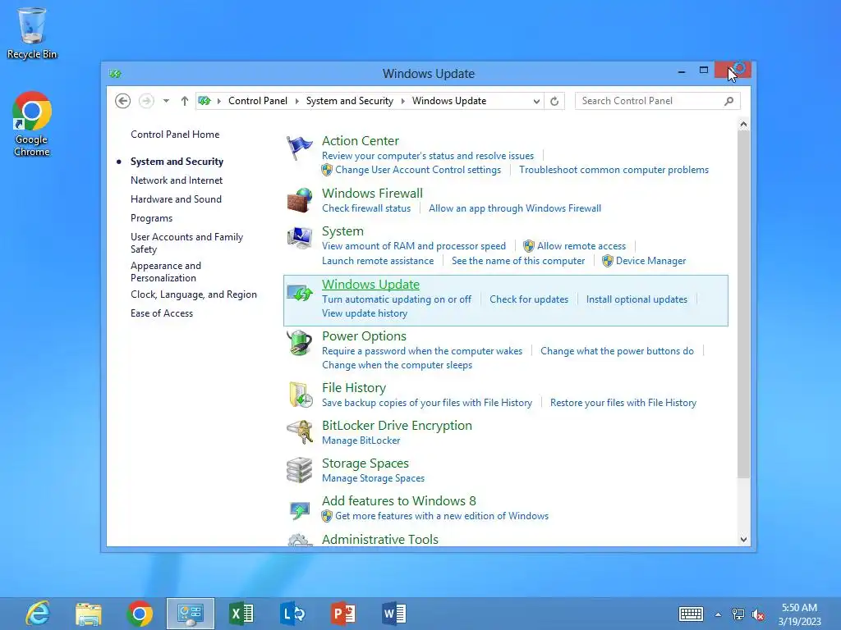This screenshot has width=841, height=630.
Task: Click the search magnifier icon
Action: (728, 101)
